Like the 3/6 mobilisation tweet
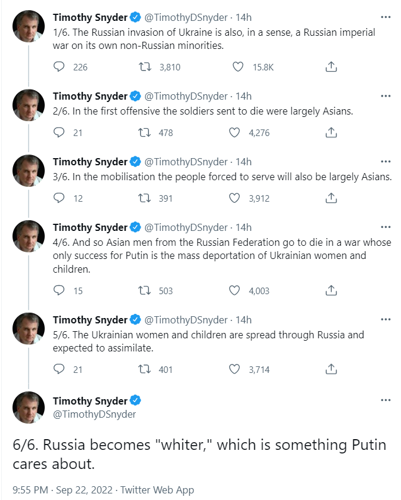The image size is (401, 500). (235, 198)
